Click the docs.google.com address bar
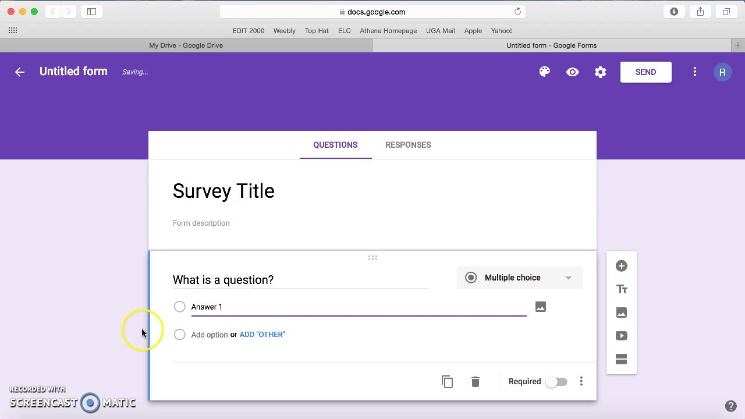 [372, 12]
